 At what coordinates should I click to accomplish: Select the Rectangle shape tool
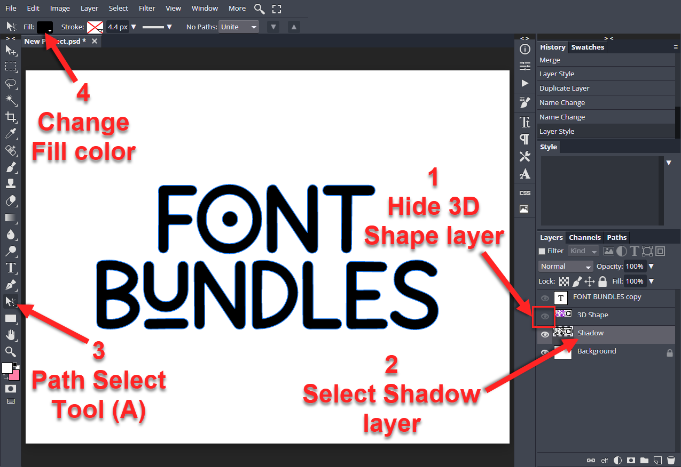click(x=11, y=318)
